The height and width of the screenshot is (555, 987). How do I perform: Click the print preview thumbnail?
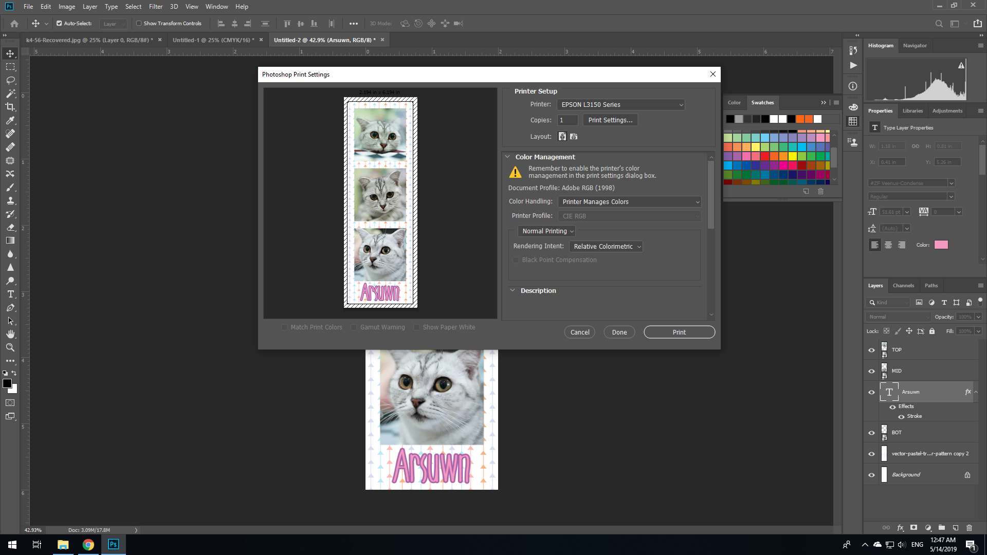pos(380,202)
